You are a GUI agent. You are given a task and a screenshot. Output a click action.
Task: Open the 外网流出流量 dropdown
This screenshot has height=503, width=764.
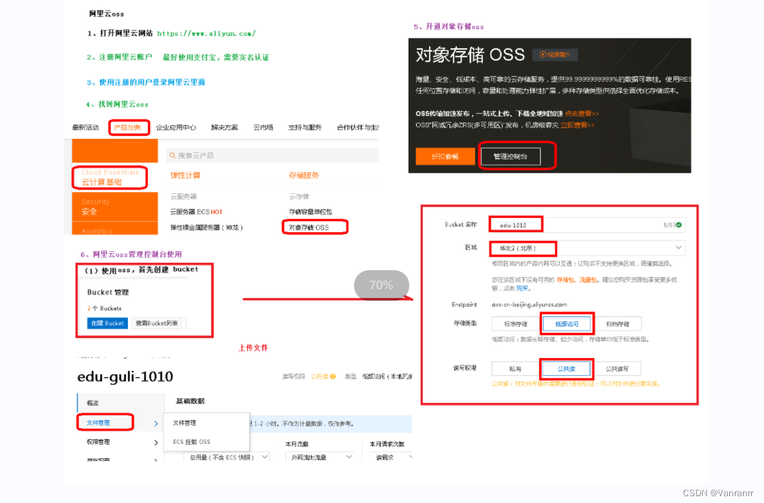[x=319, y=457]
